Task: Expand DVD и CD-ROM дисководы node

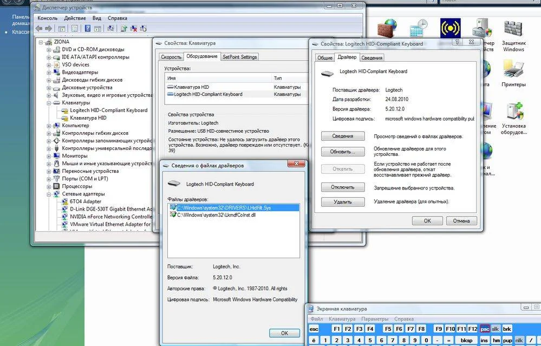Action: pyautogui.click(x=49, y=50)
